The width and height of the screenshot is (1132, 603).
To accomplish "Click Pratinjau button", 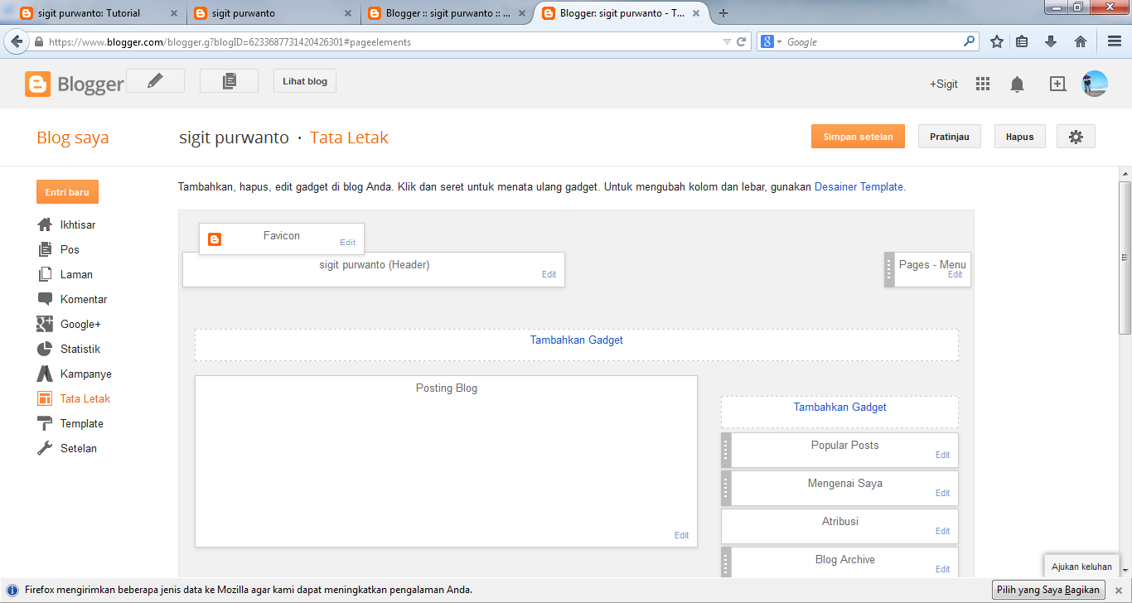I will [x=949, y=137].
